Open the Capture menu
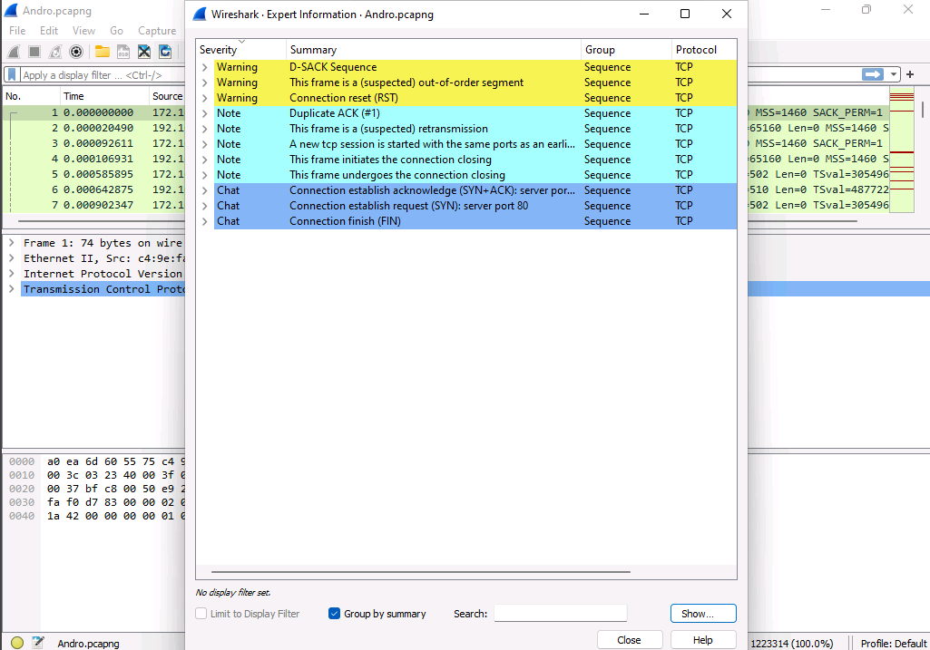930x650 pixels. 157,31
